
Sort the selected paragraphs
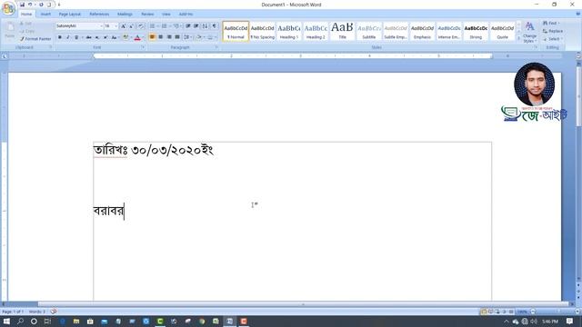pyautogui.click(x=205, y=26)
